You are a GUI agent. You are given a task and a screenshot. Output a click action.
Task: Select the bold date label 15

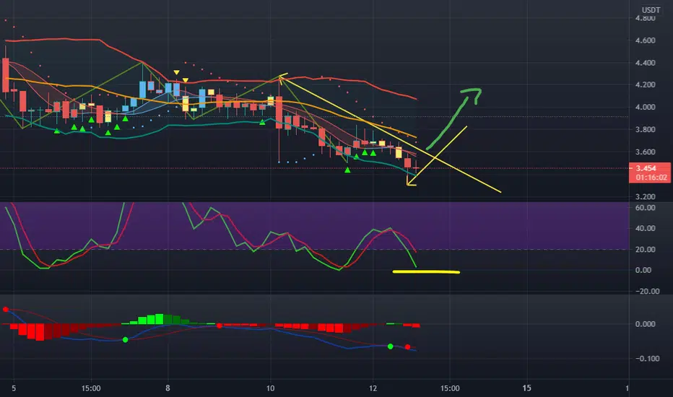pyautogui.click(x=526, y=388)
